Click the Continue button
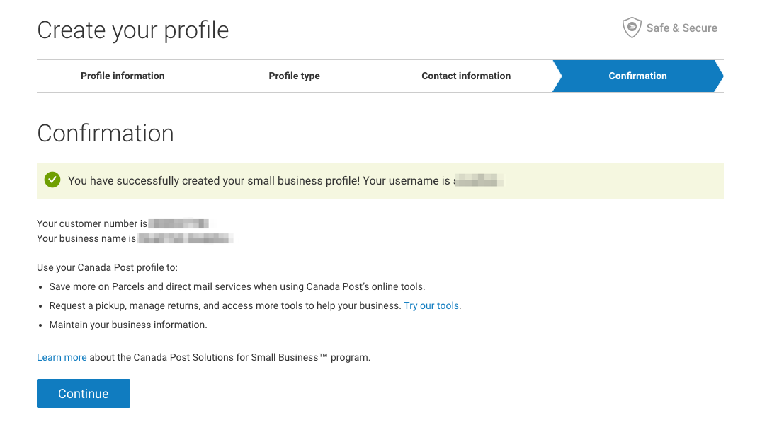 (x=84, y=394)
